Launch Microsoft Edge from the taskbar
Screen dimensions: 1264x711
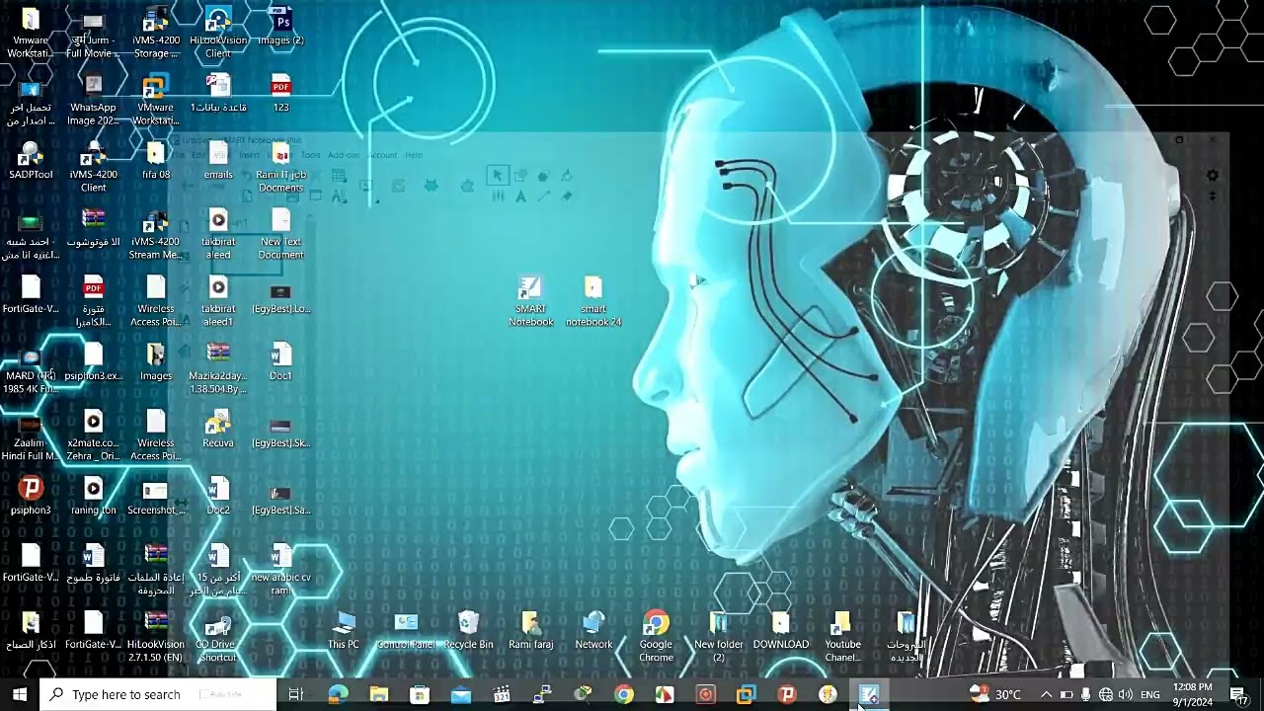(338, 694)
